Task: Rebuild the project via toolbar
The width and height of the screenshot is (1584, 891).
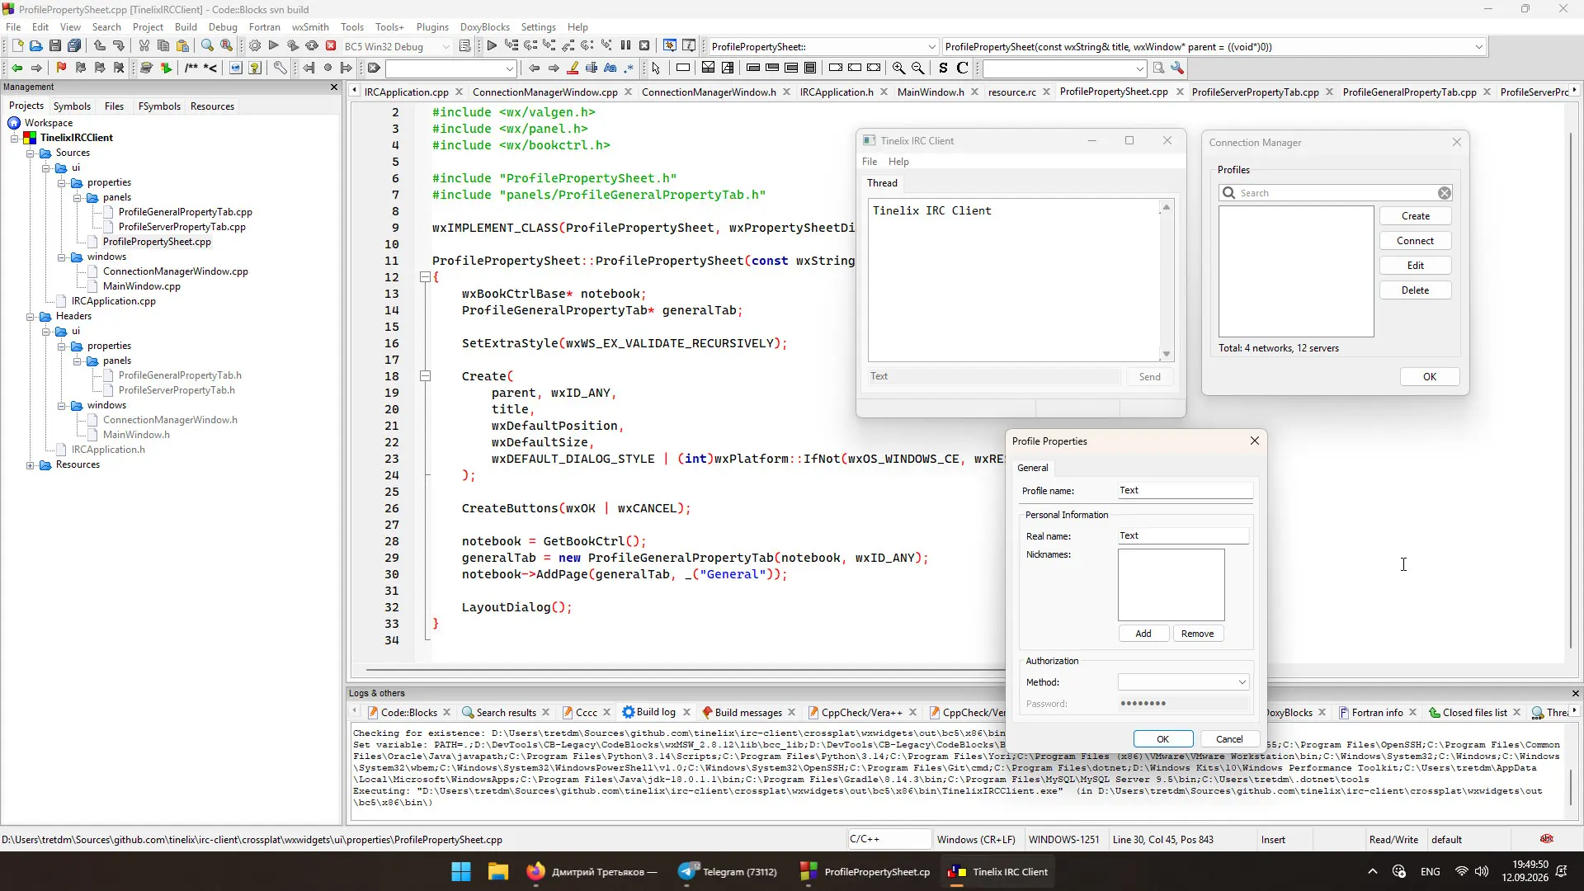Action: pyautogui.click(x=312, y=46)
